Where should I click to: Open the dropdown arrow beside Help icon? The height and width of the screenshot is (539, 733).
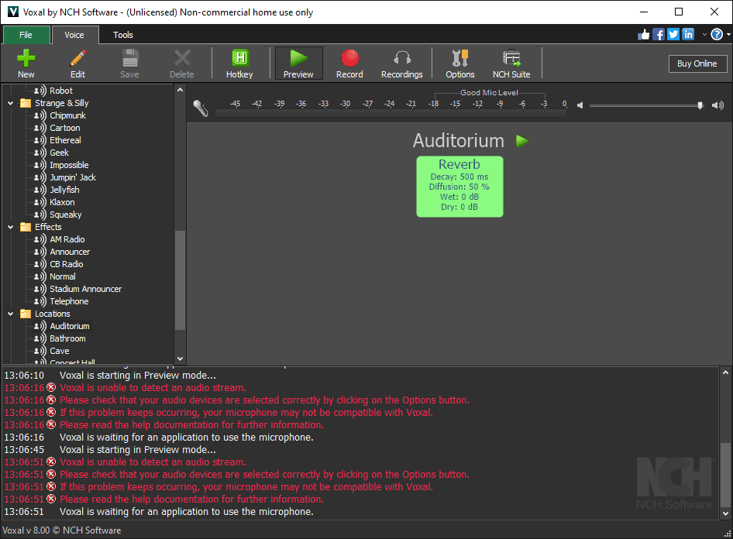[x=728, y=35]
